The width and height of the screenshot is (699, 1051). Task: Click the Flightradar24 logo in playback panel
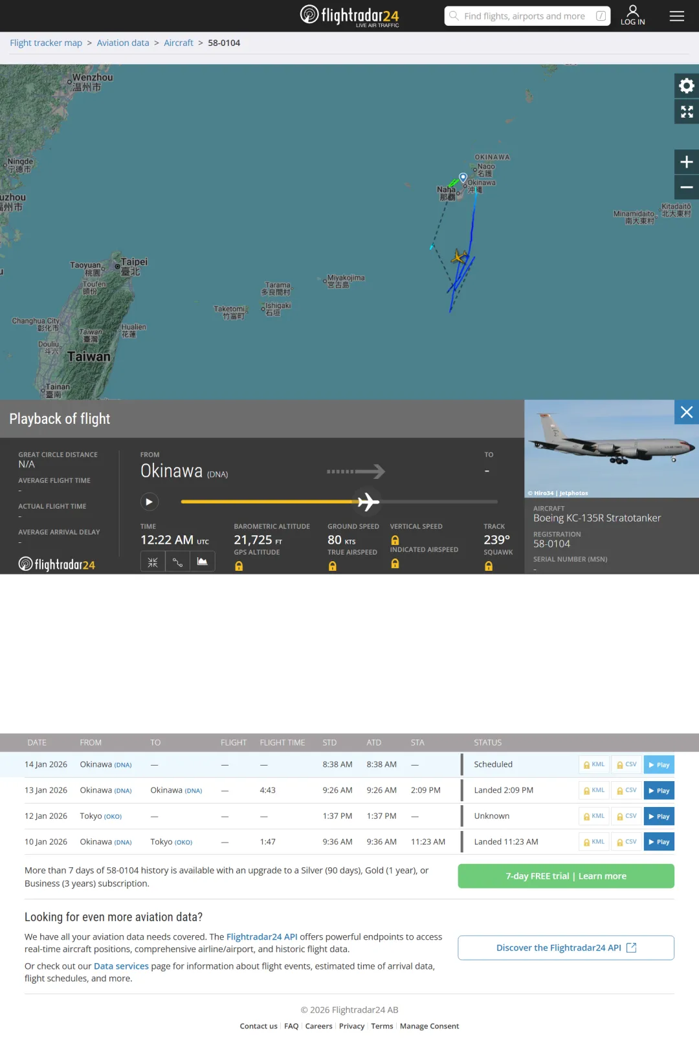(x=57, y=564)
